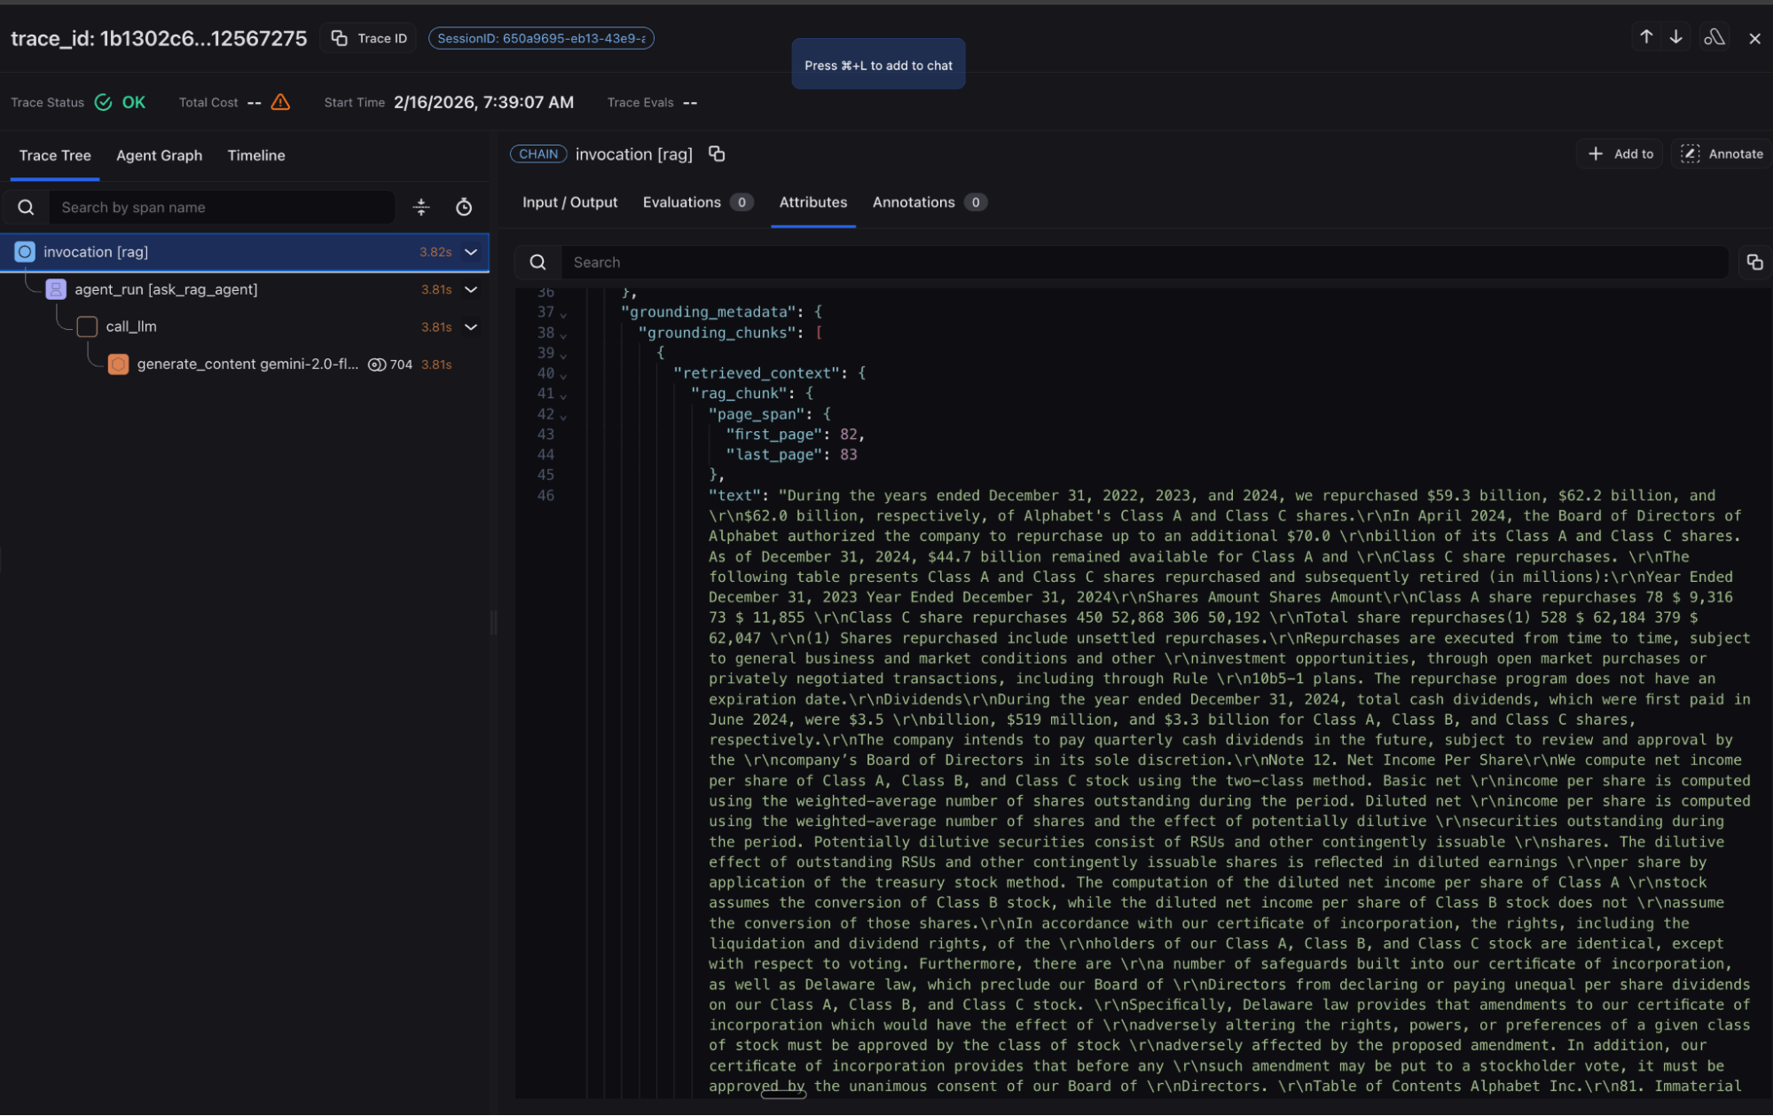Click the Add to button

pos(1620,153)
